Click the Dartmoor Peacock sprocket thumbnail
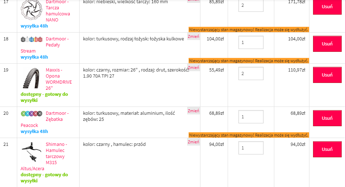346x187 pixels. coord(32,113)
